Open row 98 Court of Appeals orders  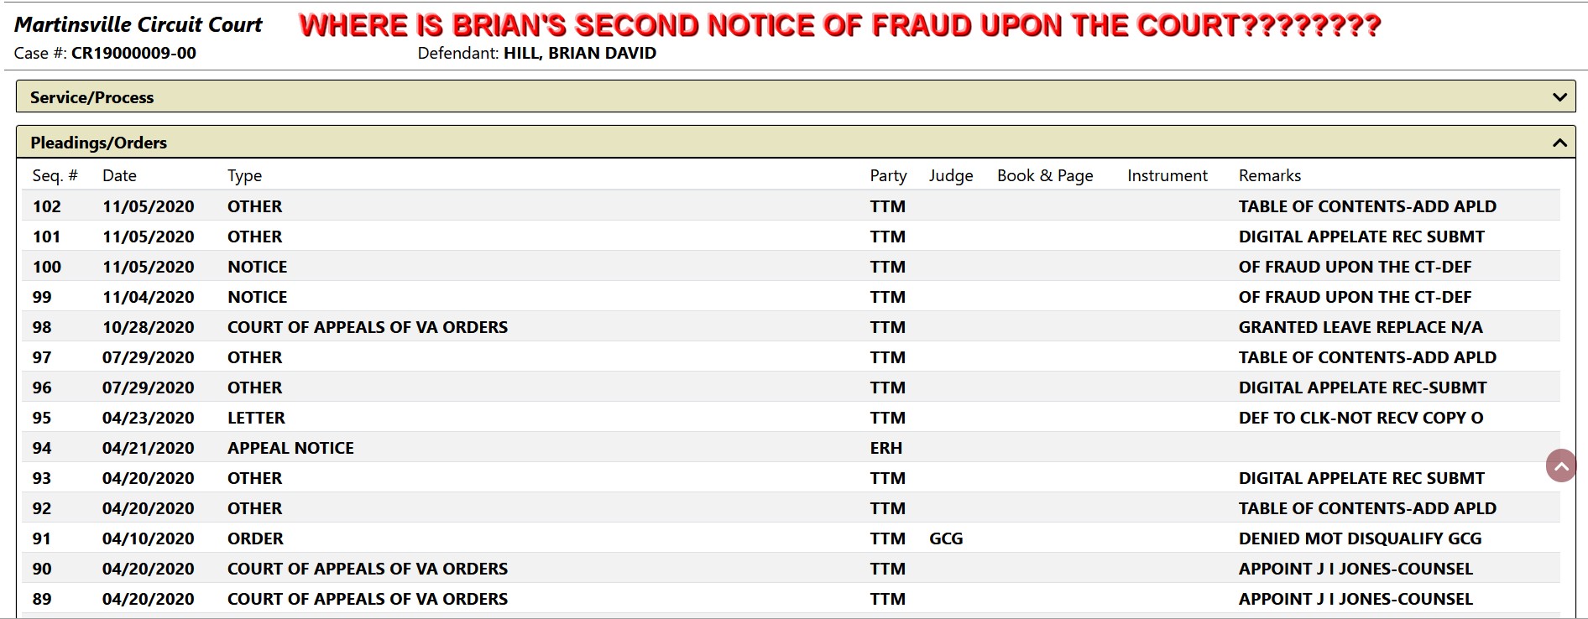point(791,327)
